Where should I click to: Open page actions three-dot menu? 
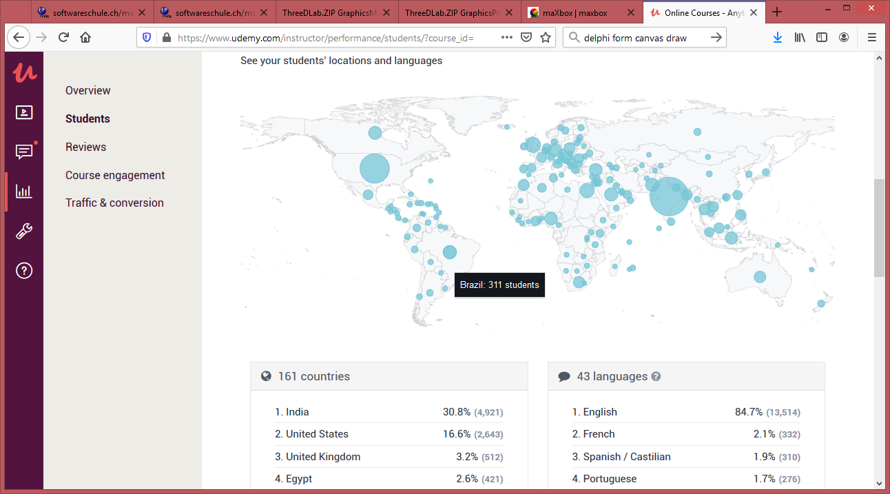point(506,38)
